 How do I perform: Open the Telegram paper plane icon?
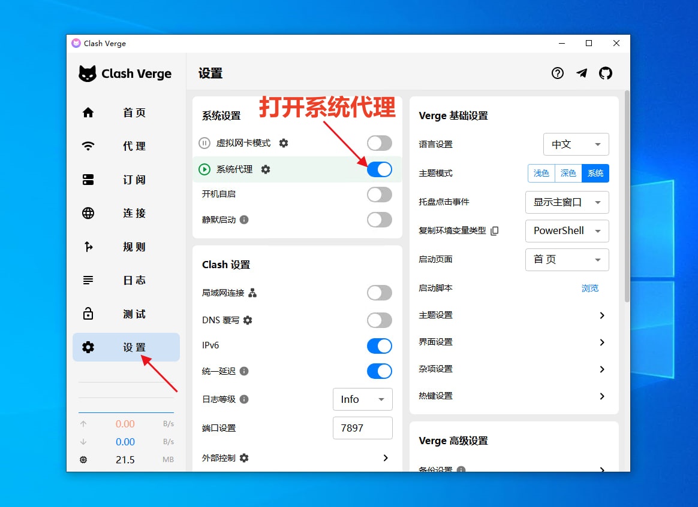(582, 73)
